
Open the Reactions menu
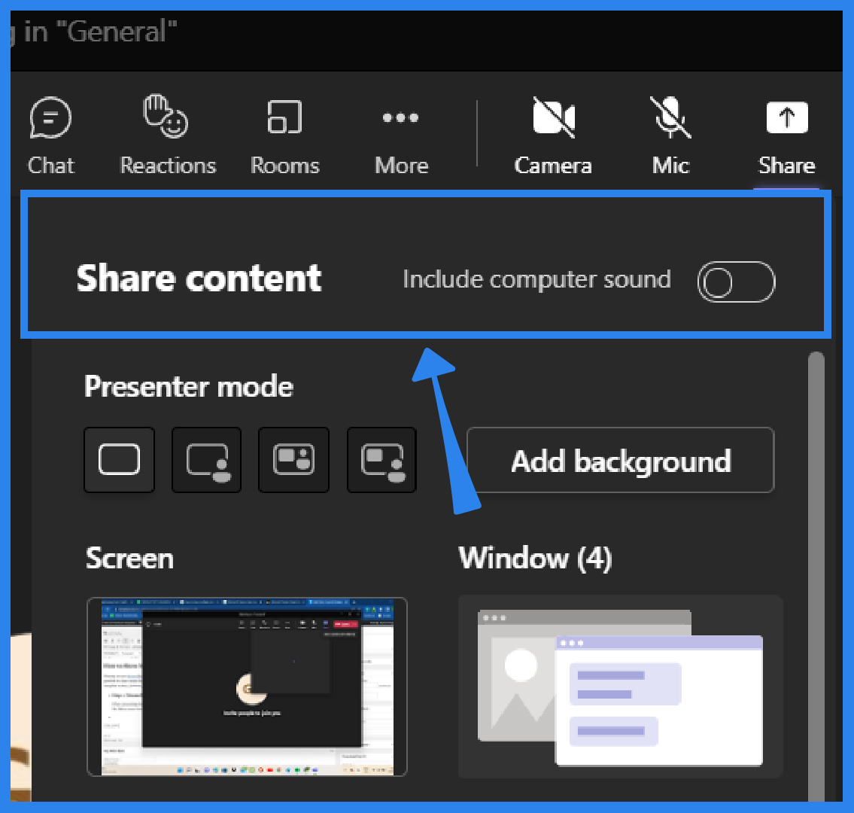[167, 134]
